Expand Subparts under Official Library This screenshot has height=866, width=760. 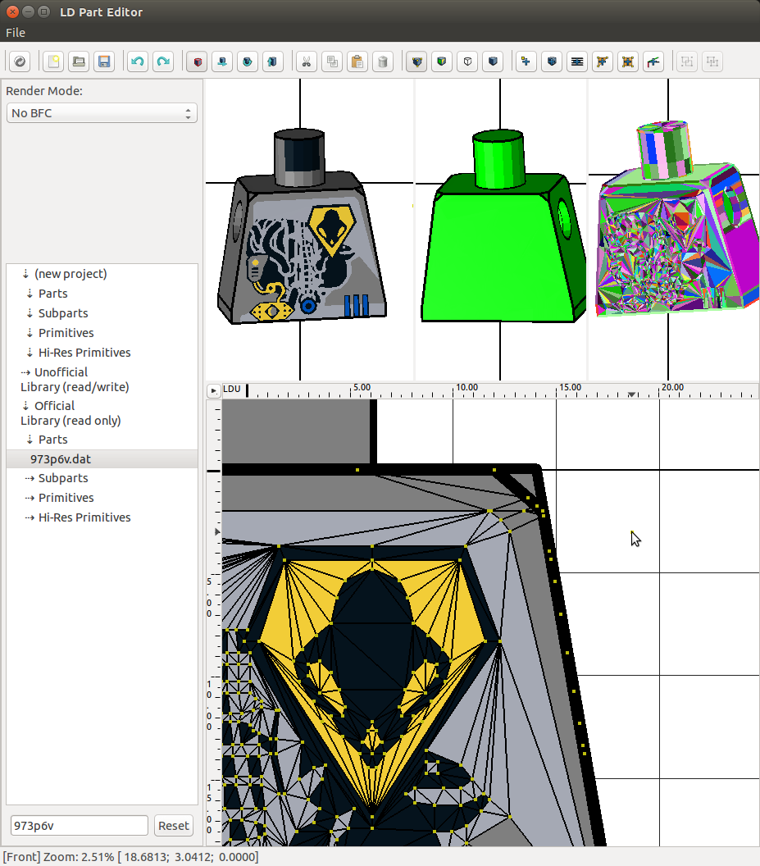[30, 478]
